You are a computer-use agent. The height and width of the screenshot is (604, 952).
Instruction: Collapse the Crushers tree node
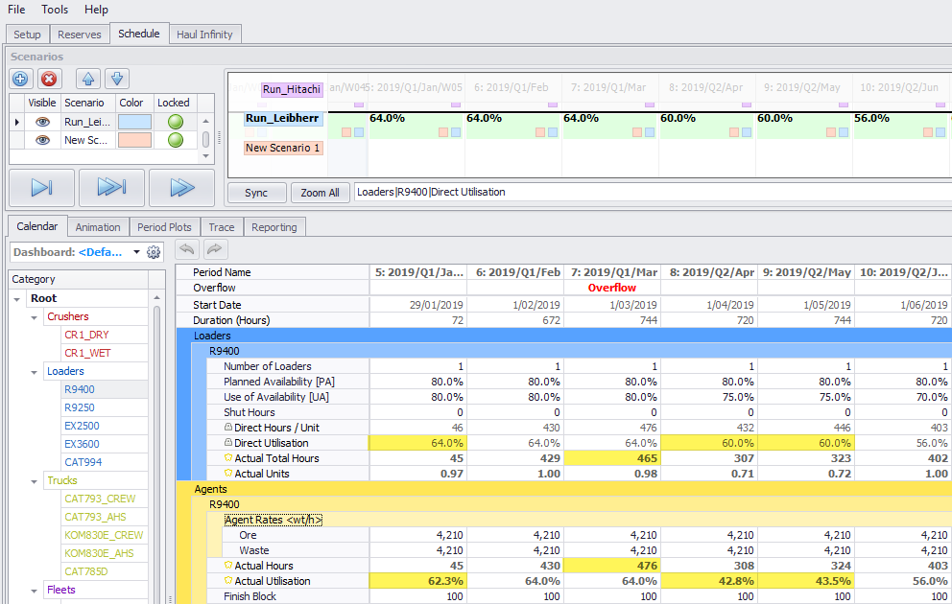tap(36, 316)
